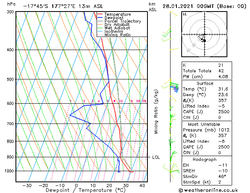Click the Temperature legend label
This screenshot has width=250, height=193.
click(118, 14)
